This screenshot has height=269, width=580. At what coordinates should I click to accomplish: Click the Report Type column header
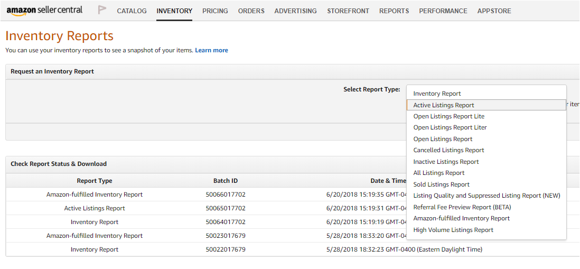[95, 181]
